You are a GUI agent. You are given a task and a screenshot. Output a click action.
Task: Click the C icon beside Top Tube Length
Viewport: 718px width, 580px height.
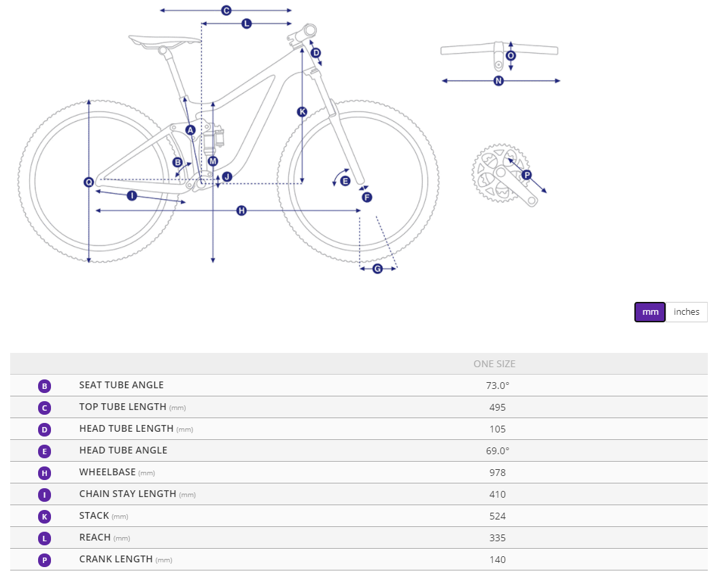pos(44,408)
